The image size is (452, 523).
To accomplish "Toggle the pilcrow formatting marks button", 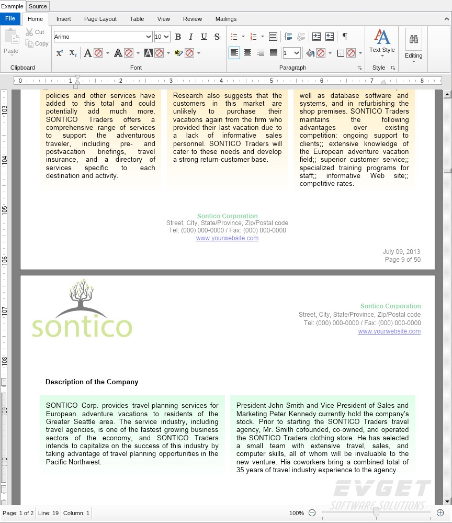I will [x=345, y=36].
